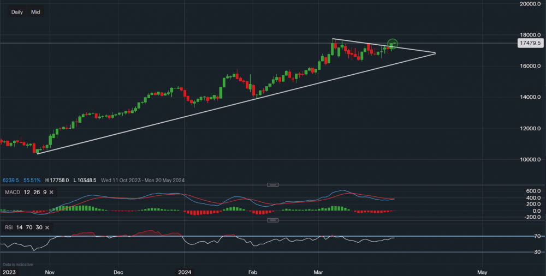Close the RSI indicator using its X icon
The height and width of the screenshot is (276, 546).
coord(47,227)
